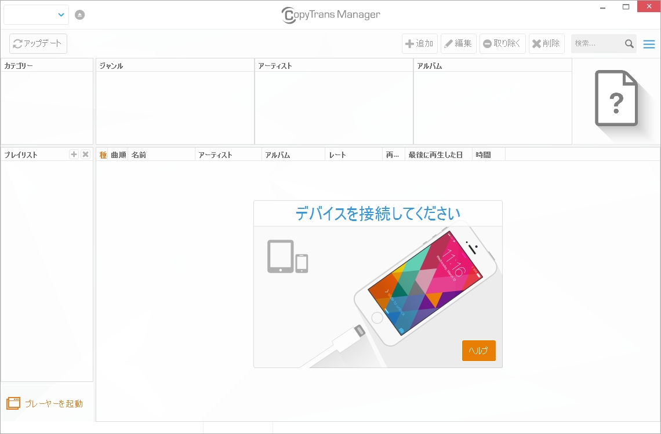This screenshot has width=661, height=434.
Task: Add a new playlist with the plus icon
Action: [x=74, y=154]
